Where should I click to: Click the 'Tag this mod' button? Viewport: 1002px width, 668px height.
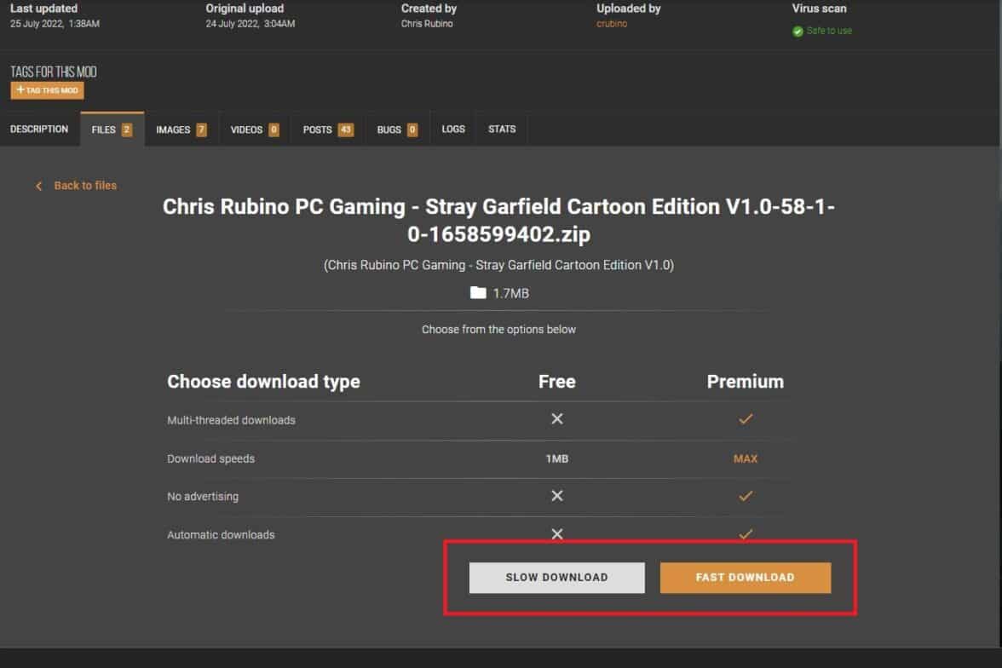(48, 90)
